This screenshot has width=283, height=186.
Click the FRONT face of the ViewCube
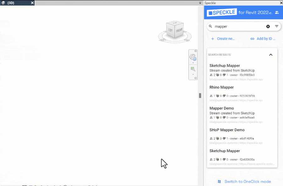(179, 30)
